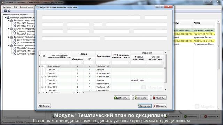This screenshot has width=223, height=125.
Task: Click the Сохранить button
Action: tap(145, 106)
